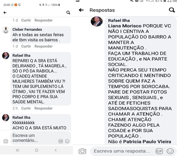
Task: Open Cleber Fernandes' profile picture
Action: click(6, 30)
